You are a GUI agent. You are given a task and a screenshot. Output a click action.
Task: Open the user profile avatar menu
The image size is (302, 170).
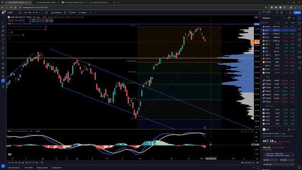pyautogui.click(x=3, y=13)
